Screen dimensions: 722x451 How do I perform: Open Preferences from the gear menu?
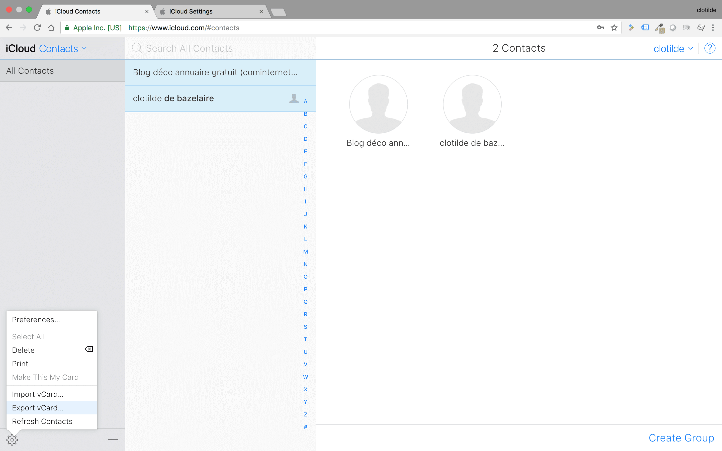(x=36, y=320)
